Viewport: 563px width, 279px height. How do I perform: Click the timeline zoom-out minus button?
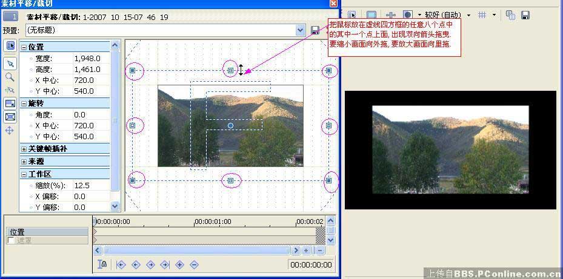pyautogui.click(x=320, y=251)
